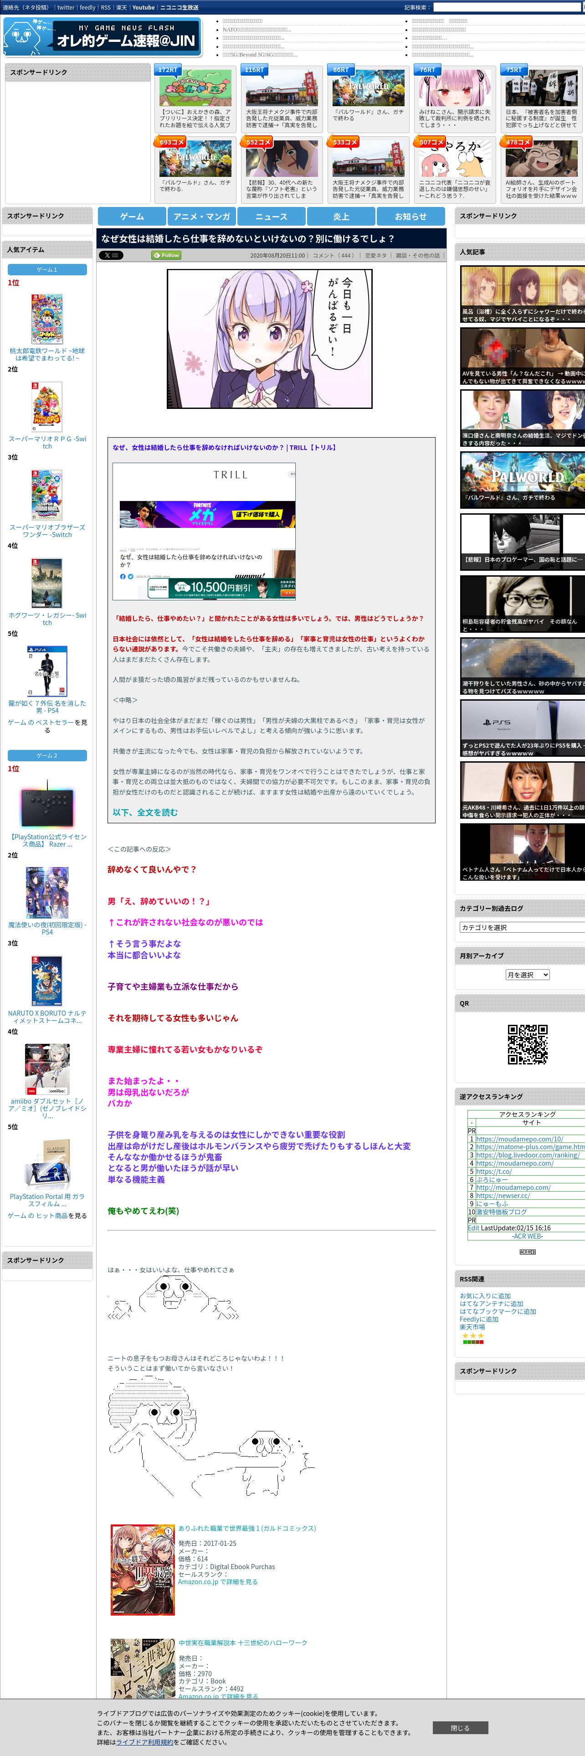Viewport: 585px width, 1756px height.
Task: Click the はてなアンテナに追加 link
Action: point(492,1303)
